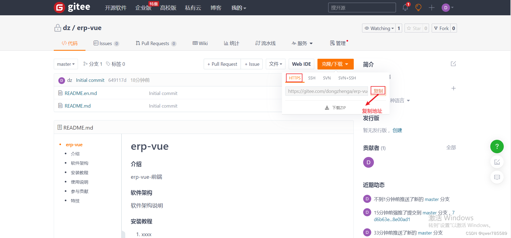
Task: Open the Watching dropdown
Action: pyautogui.click(x=379, y=28)
